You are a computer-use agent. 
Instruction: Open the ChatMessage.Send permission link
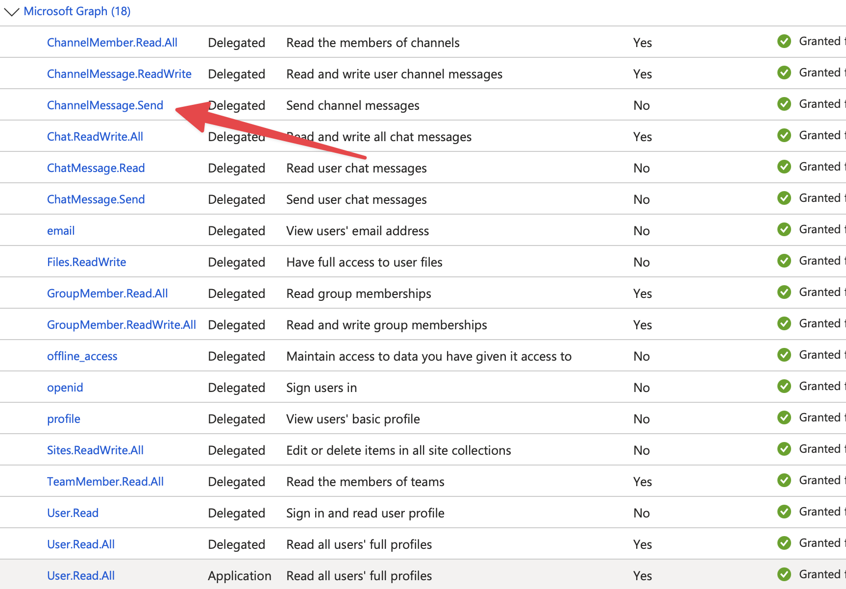[x=96, y=199]
